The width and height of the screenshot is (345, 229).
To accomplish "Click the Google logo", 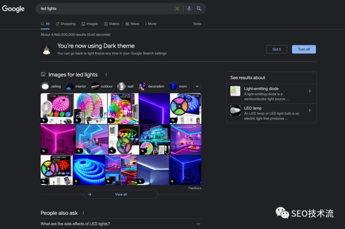I will pos(13,9).
